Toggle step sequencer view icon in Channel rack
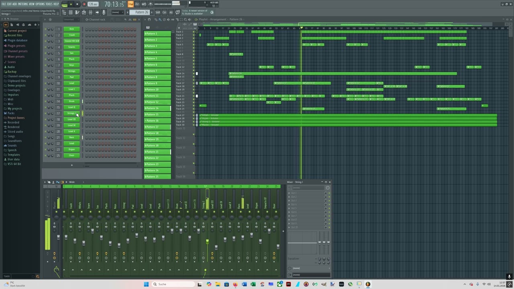Viewport: 514px width, 289px height. 135,19
